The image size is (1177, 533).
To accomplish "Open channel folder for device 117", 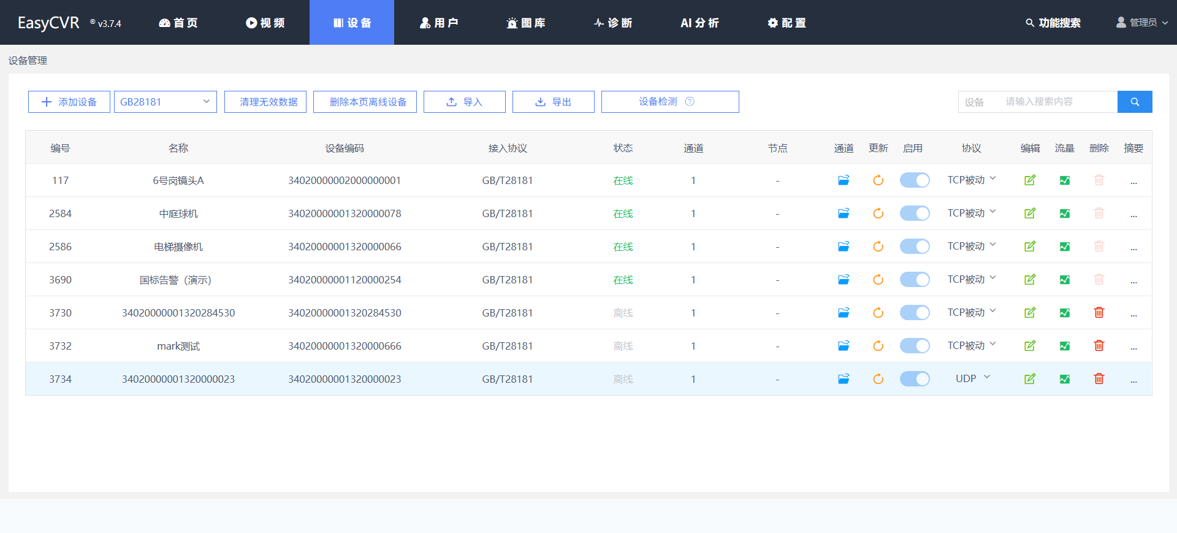I will tap(844, 180).
